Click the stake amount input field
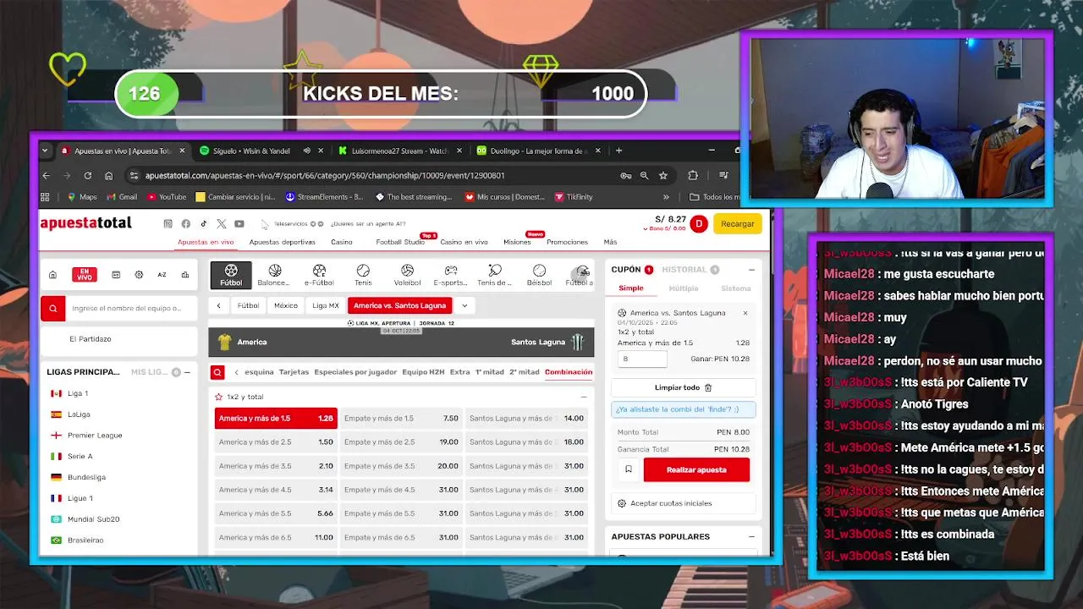 tap(642, 359)
